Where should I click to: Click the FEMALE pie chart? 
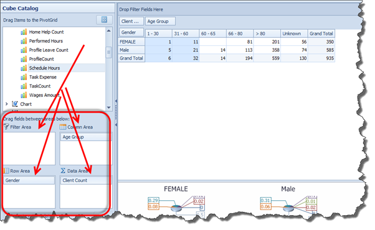(x=176, y=208)
